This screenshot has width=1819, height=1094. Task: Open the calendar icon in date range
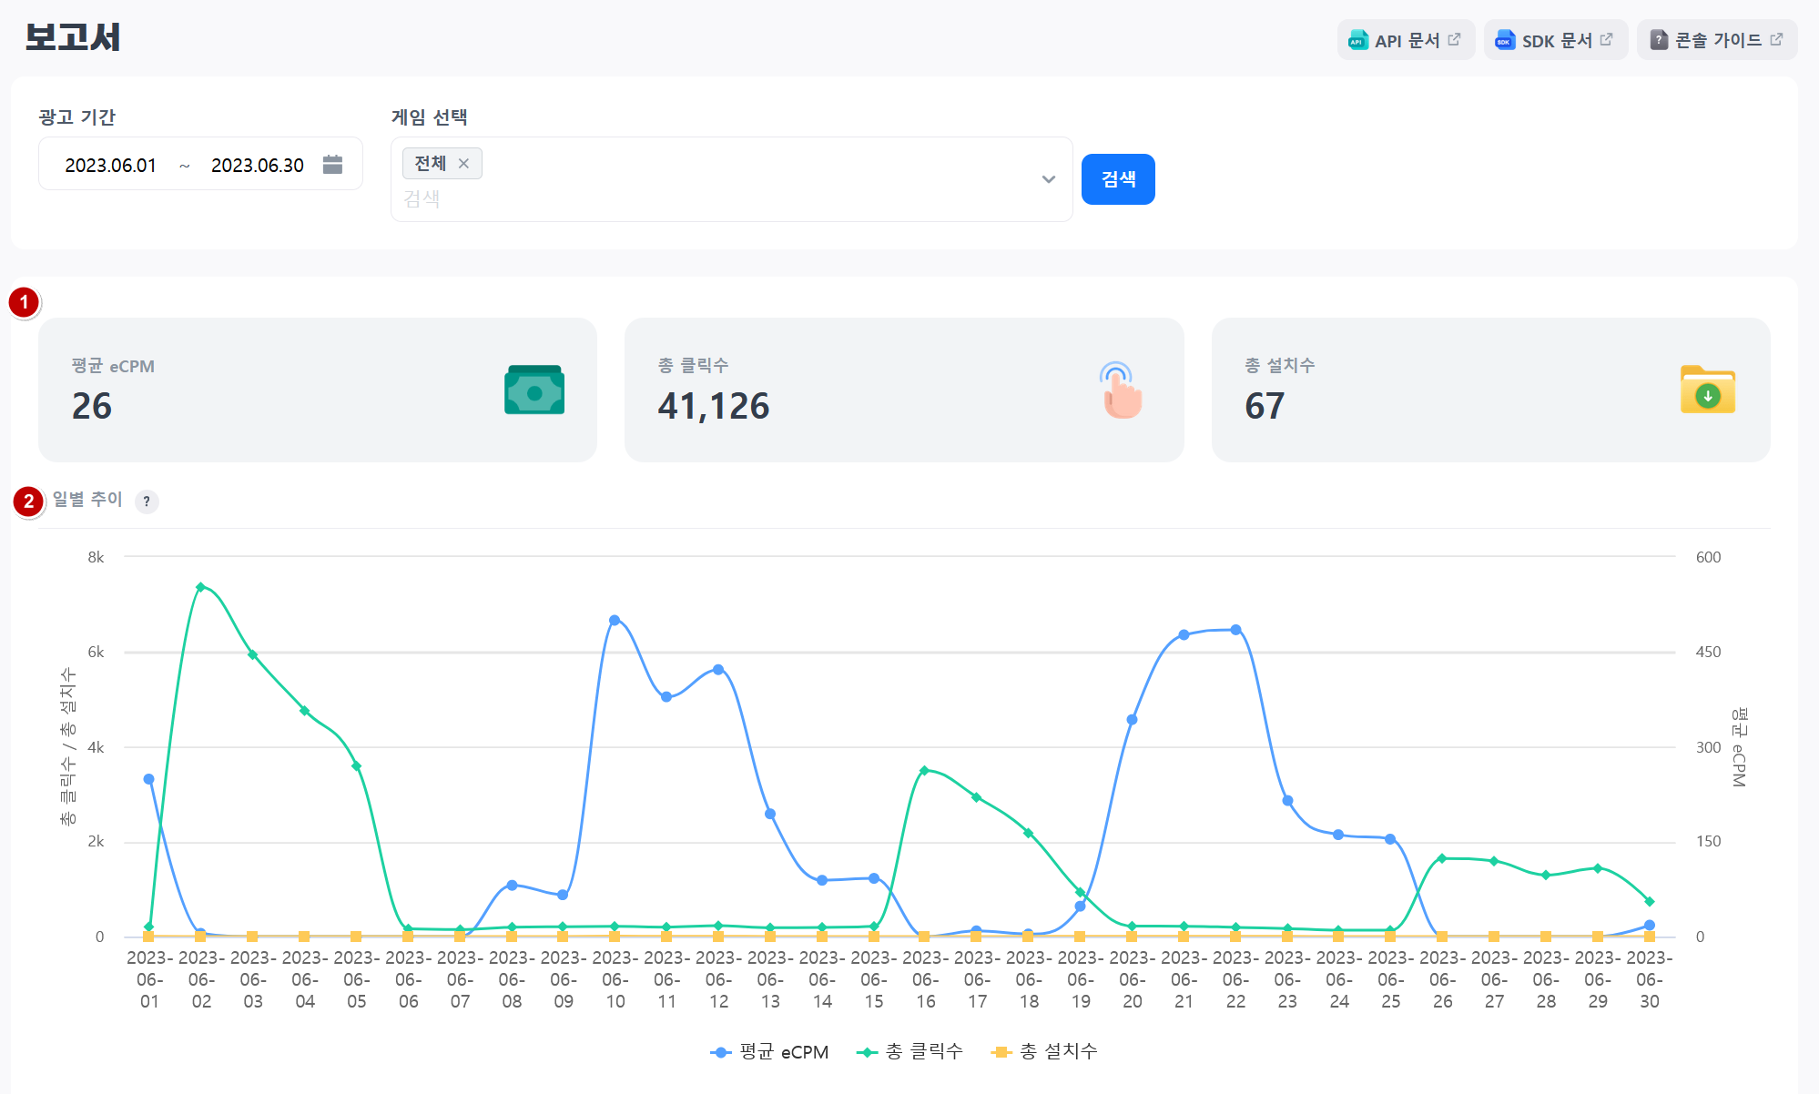[333, 165]
